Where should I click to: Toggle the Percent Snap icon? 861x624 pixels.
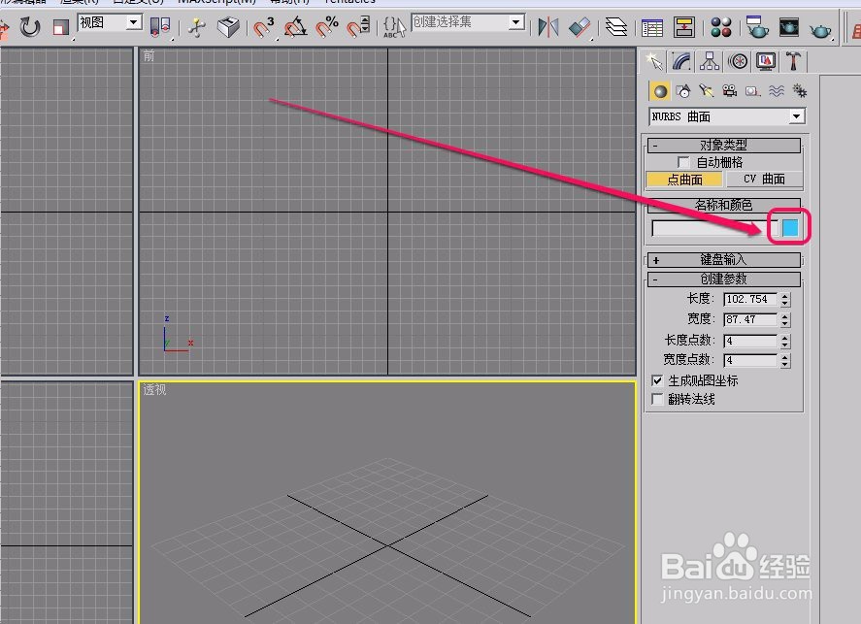pyautogui.click(x=327, y=26)
